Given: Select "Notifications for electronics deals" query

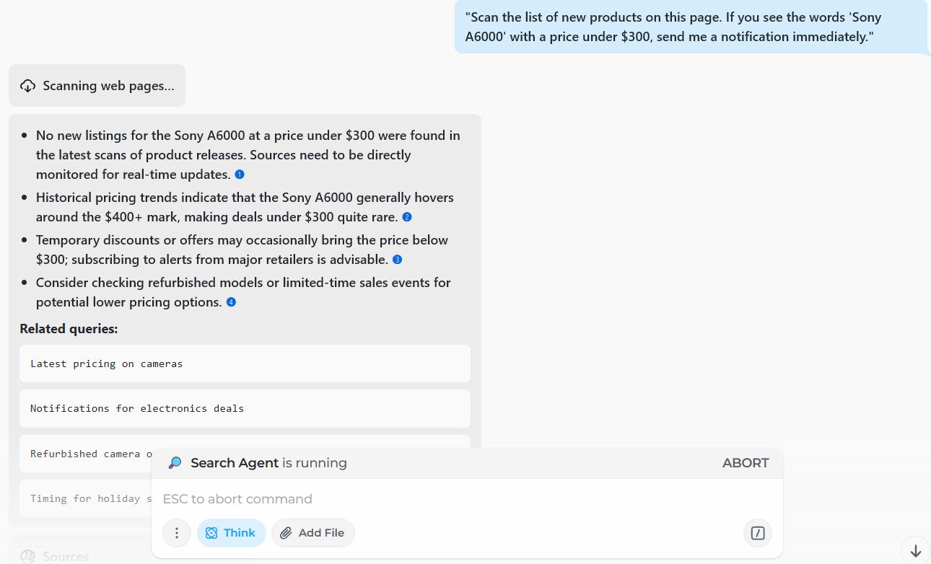Looking at the screenshot, I should 245,408.
